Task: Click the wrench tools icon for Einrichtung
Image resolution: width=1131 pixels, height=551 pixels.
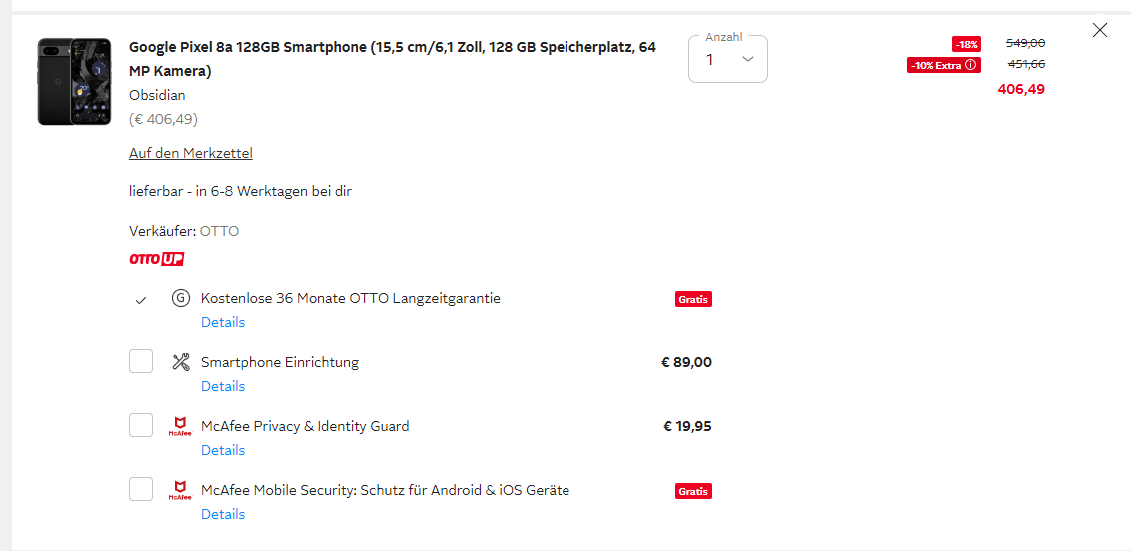Action: 180,362
